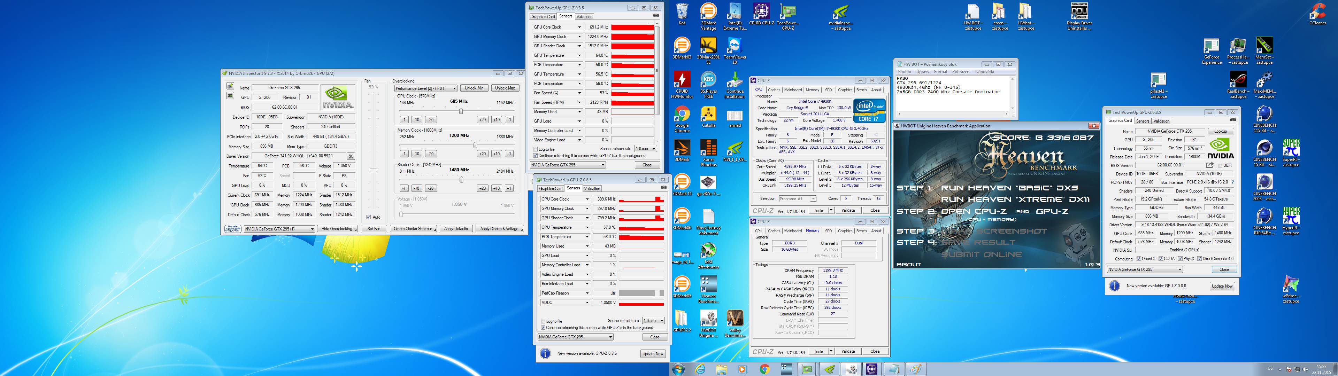The width and height of the screenshot is (1338, 376).
Task: Enable Log to file in the upper GPU-Z sensors window
Action: tap(536, 150)
